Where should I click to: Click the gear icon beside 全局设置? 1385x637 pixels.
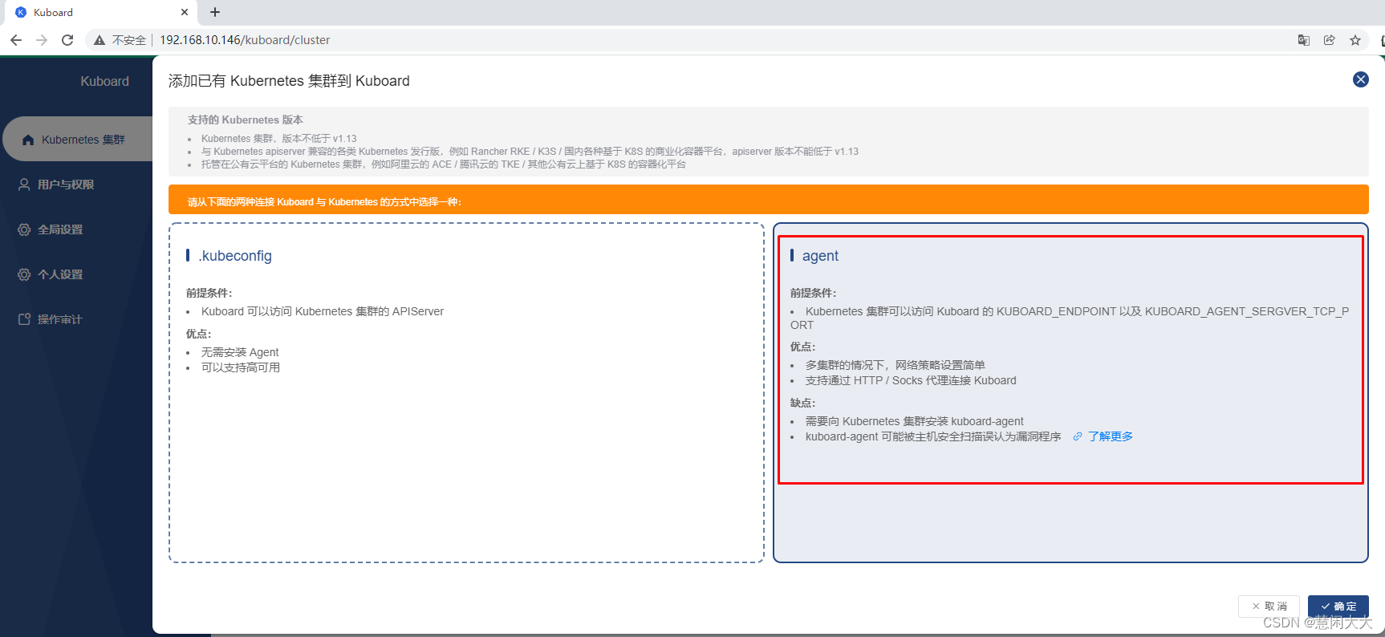[24, 229]
